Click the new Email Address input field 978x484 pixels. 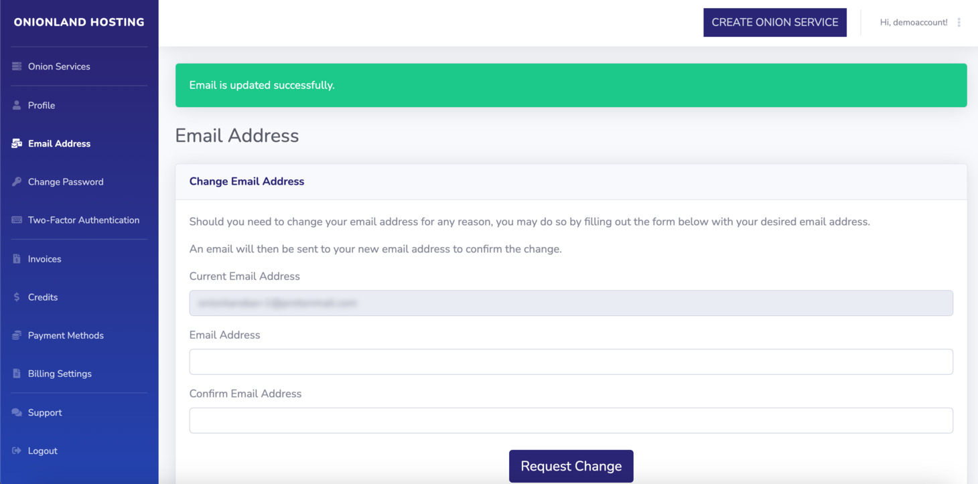tap(571, 361)
